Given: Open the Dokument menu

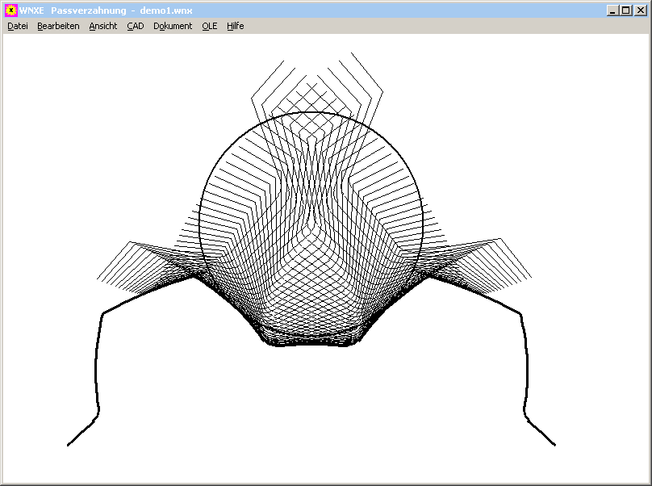Looking at the screenshot, I should [173, 26].
